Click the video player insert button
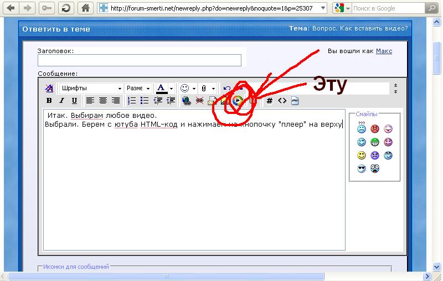The height and width of the screenshot is (281, 443). pyautogui.click(x=238, y=101)
